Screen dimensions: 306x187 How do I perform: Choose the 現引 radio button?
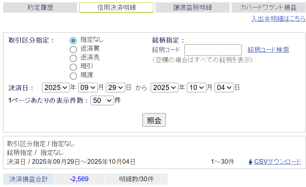(x=73, y=67)
